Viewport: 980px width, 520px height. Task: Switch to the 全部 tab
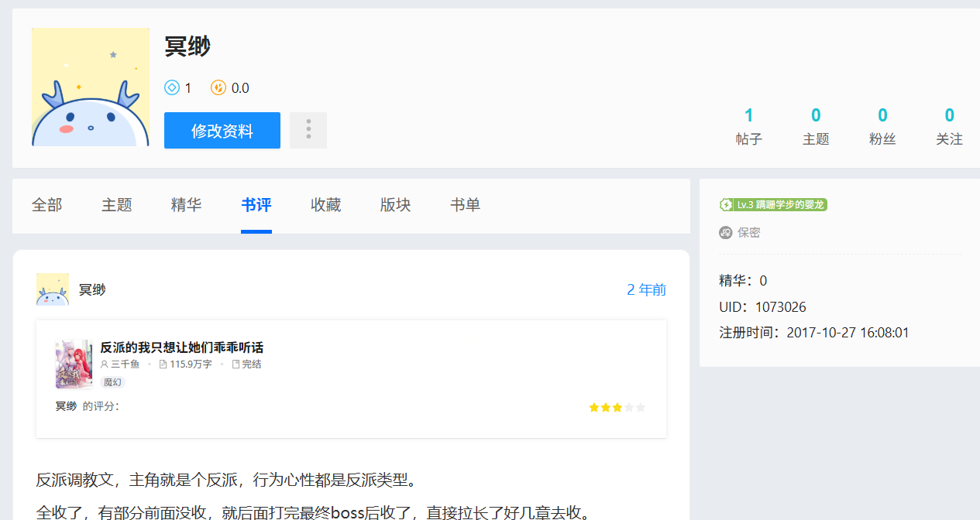[47, 205]
